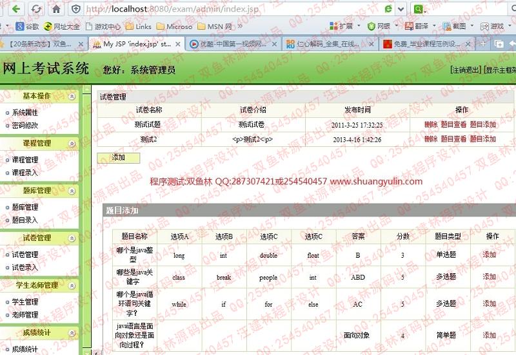Add the java循环语句关键字 question
516x355 pixels.
click(x=490, y=303)
